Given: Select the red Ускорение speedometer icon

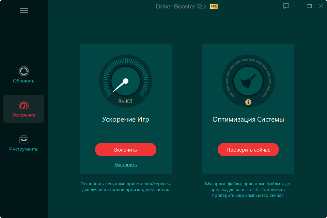Looking at the screenshot, I should click(x=24, y=105).
